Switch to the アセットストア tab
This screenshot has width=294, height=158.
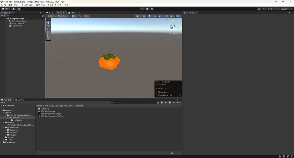pyautogui.click(x=74, y=13)
